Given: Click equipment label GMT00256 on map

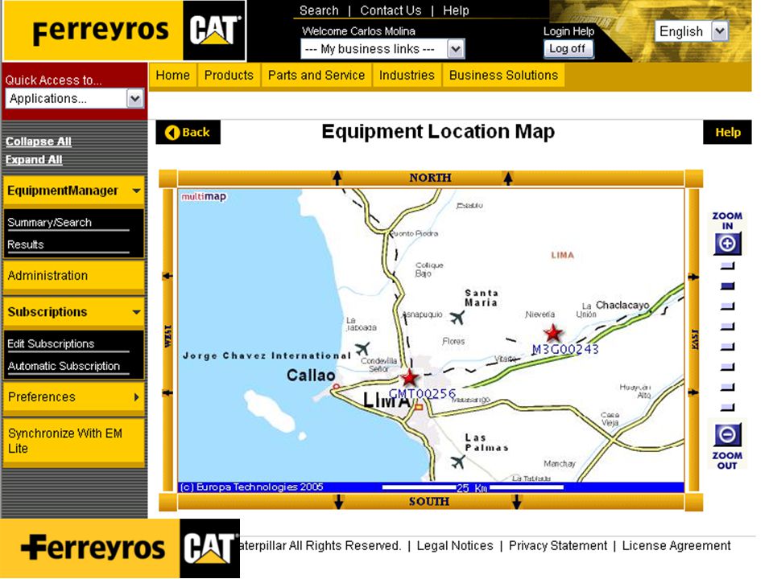Looking at the screenshot, I should pyautogui.click(x=422, y=394).
